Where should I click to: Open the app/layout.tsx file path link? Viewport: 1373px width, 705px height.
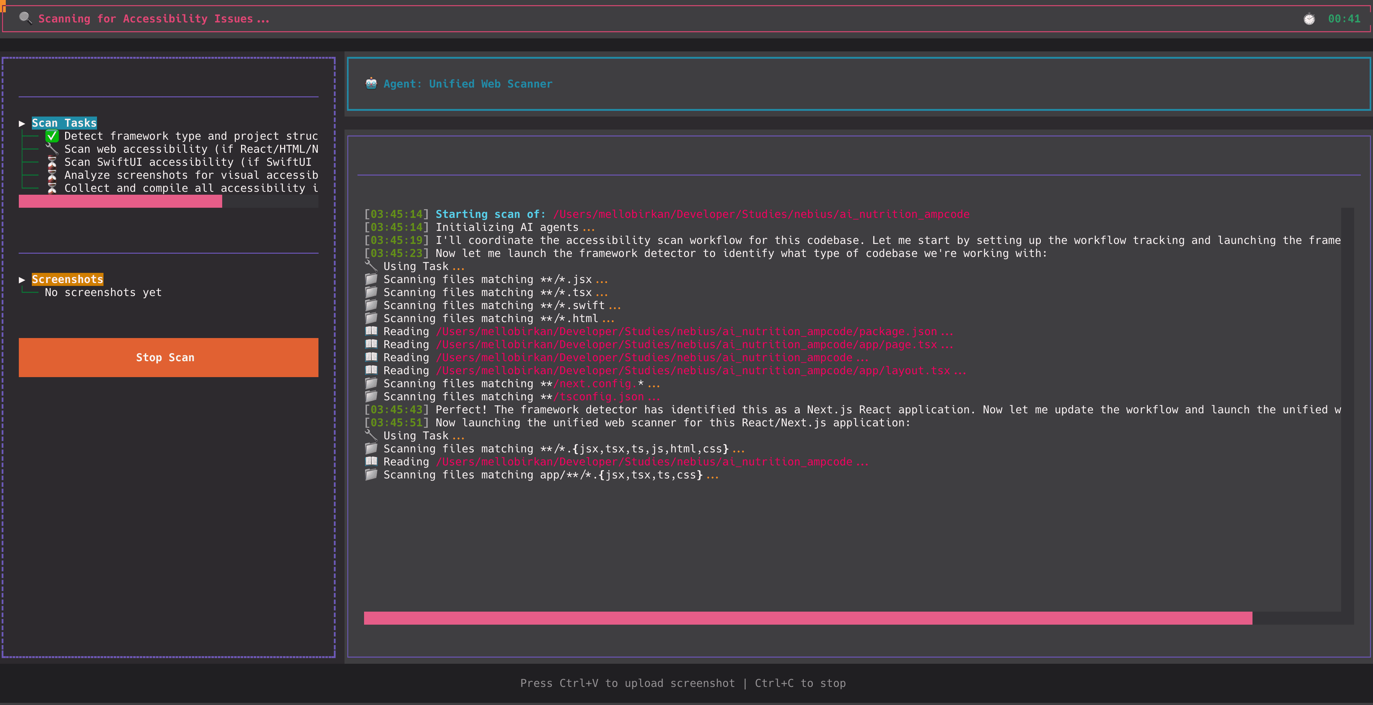693,371
